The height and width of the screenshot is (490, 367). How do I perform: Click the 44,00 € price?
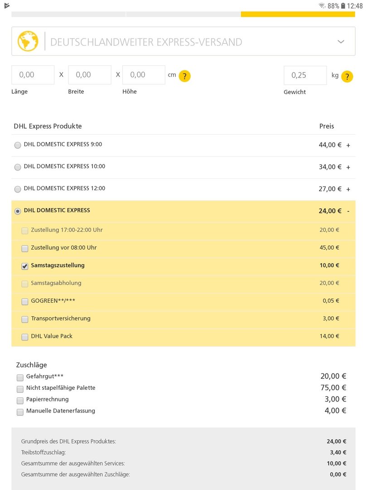tap(330, 145)
